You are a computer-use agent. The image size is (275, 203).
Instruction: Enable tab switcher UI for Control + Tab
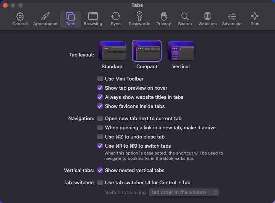click(100, 182)
